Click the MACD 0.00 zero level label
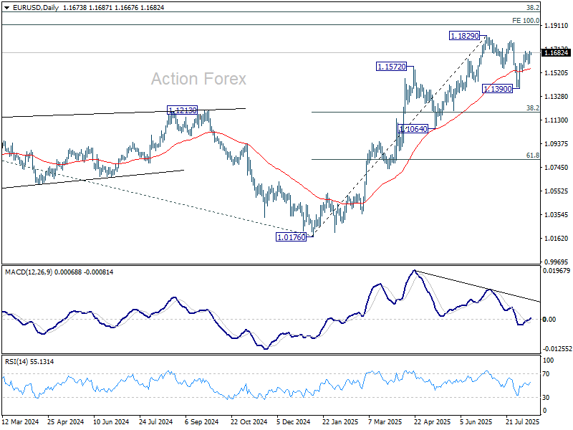The height and width of the screenshot is (430, 573). [549, 319]
